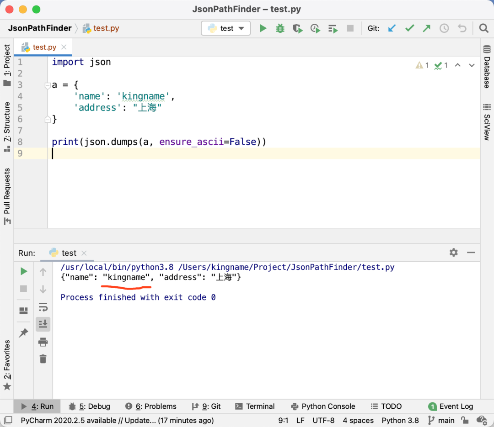
Task: Show Git history clock icon
Action: pos(444,28)
